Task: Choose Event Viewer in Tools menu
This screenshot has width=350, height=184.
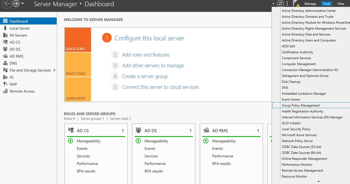Action: coord(291,100)
